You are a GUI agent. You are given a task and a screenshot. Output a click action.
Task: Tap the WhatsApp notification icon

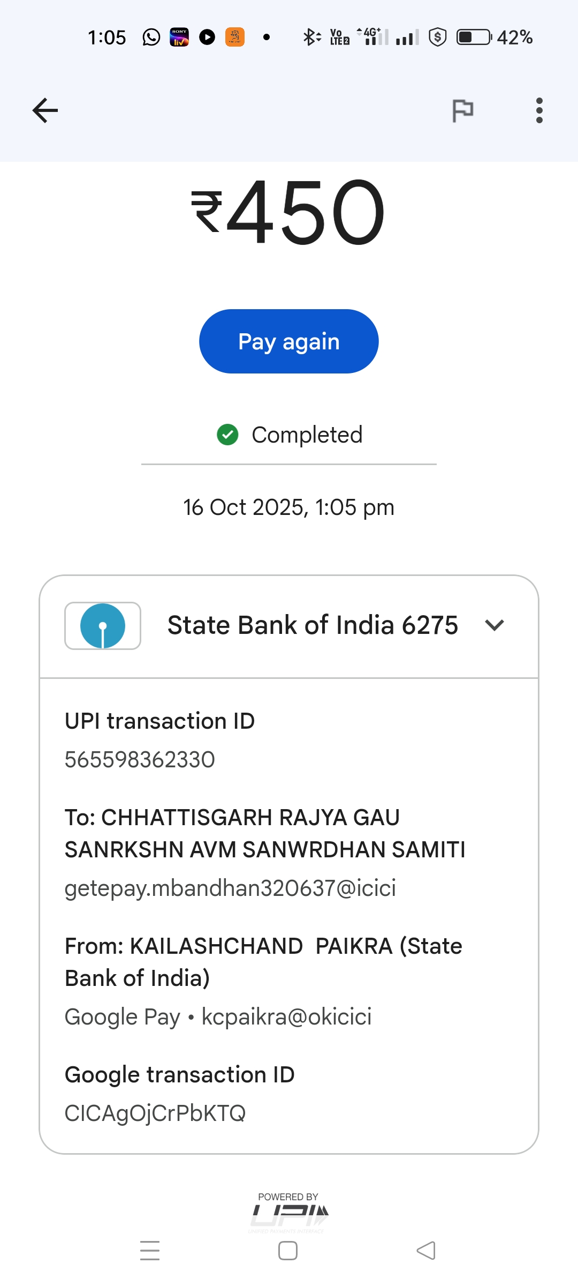(x=151, y=37)
